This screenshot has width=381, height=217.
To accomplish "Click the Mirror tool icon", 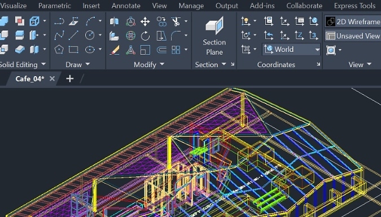I will 161,36.
